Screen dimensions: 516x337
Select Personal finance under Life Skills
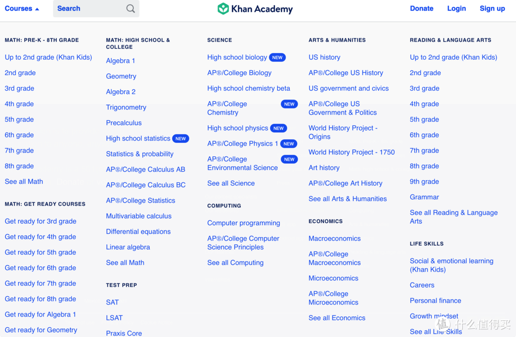click(435, 301)
